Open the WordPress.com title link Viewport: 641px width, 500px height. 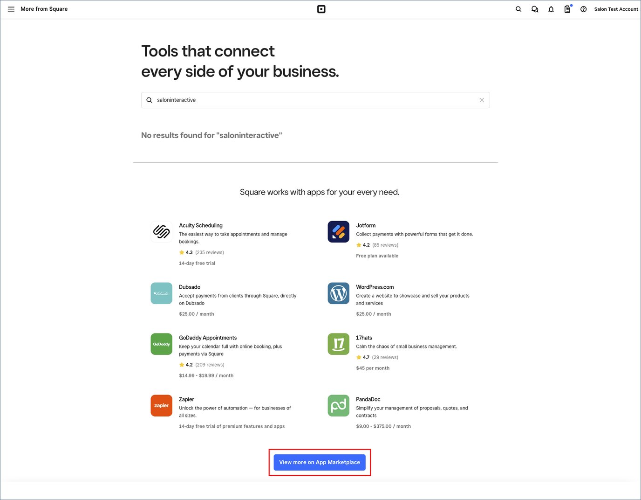click(375, 287)
